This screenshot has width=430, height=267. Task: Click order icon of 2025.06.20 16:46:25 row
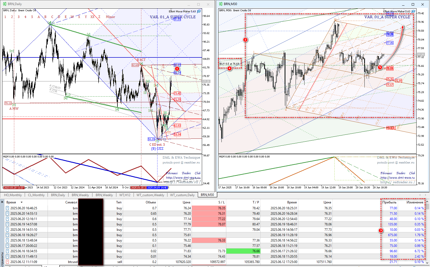coord(7,208)
